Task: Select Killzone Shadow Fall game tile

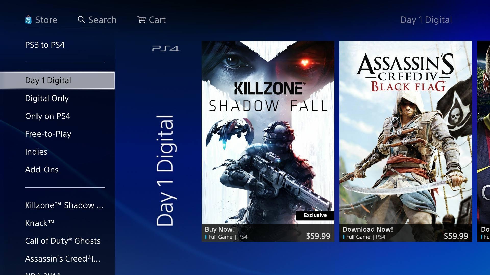Action: (268, 141)
